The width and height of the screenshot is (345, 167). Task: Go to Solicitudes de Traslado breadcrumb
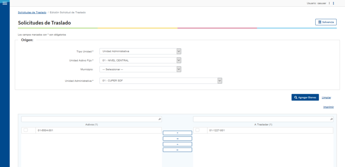pyautogui.click(x=32, y=13)
